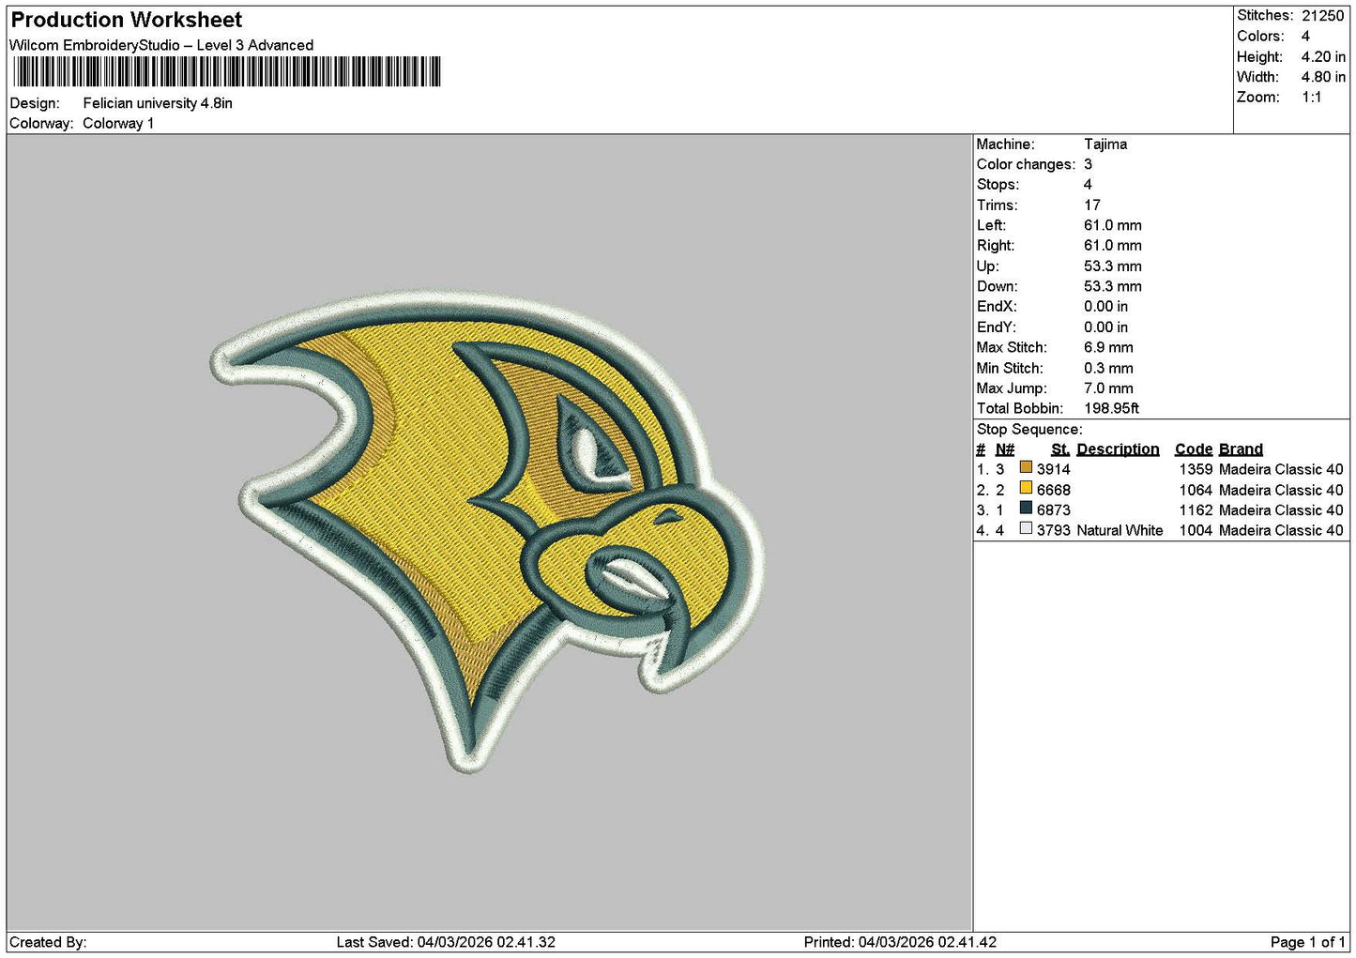Click the 'Created By:' footer label
Image resolution: width=1356 pixels, height=958 pixels.
click(48, 942)
